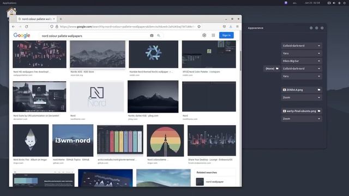
Task: Click the Google logo
Action: pos(22,35)
